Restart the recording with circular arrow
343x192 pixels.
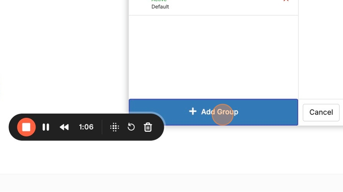point(131,127)
